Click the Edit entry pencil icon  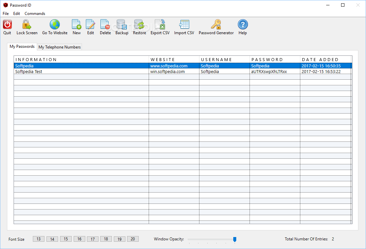(91, 24)
